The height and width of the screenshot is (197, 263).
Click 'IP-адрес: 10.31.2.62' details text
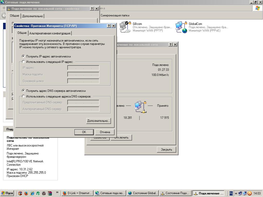coord(20,169)
